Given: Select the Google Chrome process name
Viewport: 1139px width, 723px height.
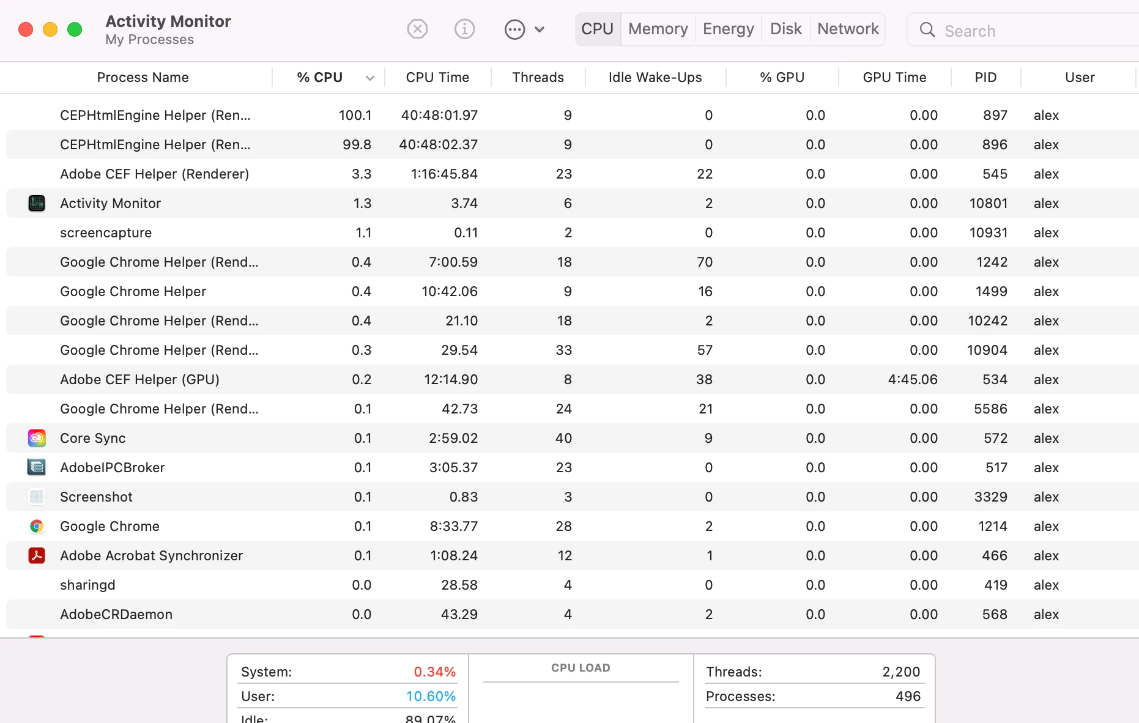Looking at the screenshot, I should tap(109, 526).
